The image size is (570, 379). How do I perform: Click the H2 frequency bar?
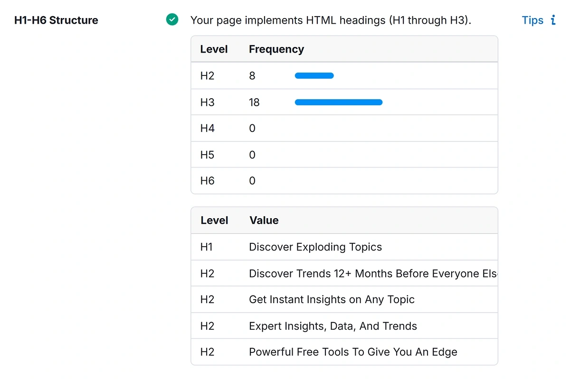(314, 75)
